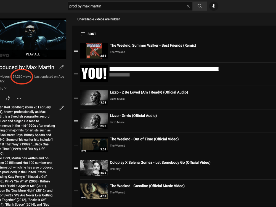Screen dimensions: 276x207
Task: Edit the playlist title with the pencil icon
Action: 62,67
